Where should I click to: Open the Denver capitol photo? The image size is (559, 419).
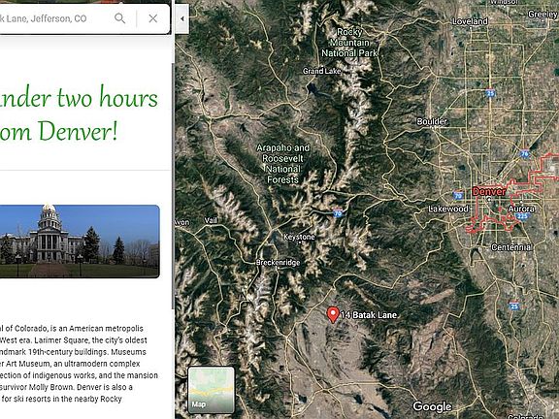[x=80, y=242]
